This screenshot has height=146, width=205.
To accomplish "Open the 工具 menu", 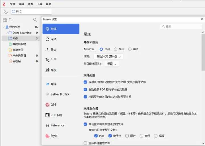I will (40, 4).
